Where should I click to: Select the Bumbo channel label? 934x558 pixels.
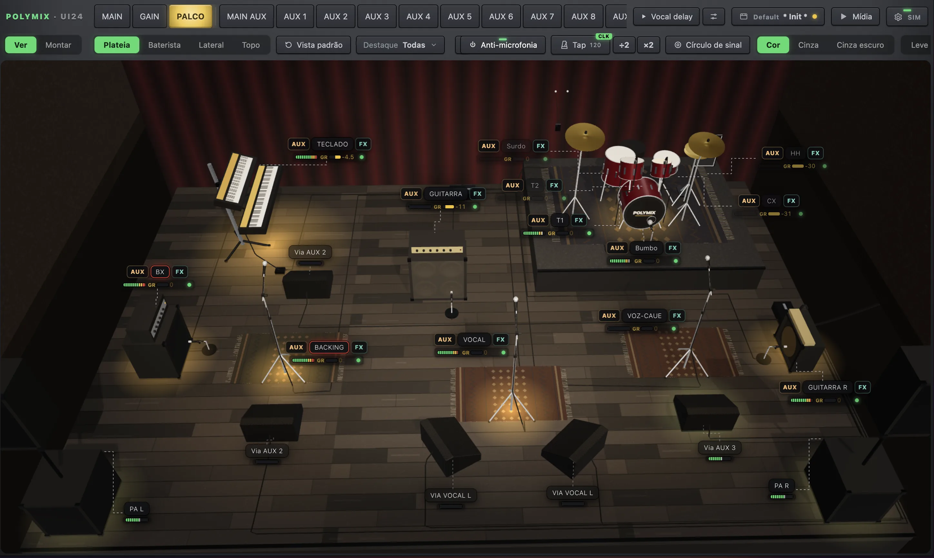click(646, 248)
